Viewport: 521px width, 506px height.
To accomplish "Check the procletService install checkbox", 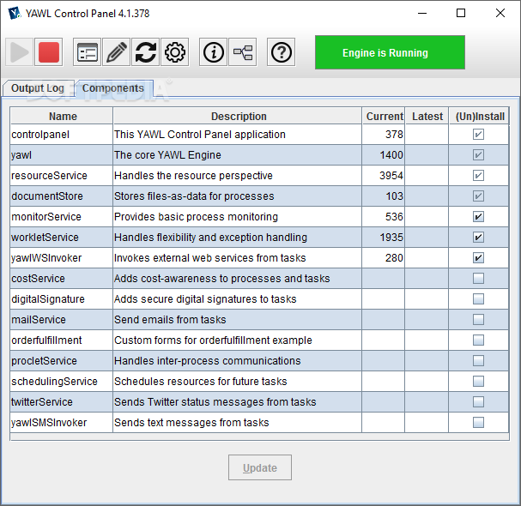I will pyautogui.click(x=478, y=361).
